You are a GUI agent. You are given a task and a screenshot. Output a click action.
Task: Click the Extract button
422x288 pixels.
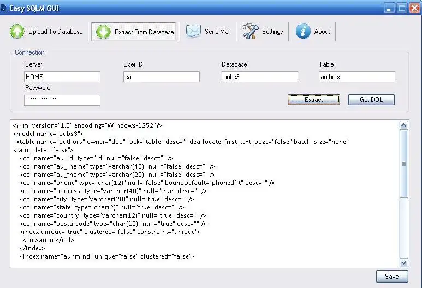pyautogui.click(x=313, y=100)
